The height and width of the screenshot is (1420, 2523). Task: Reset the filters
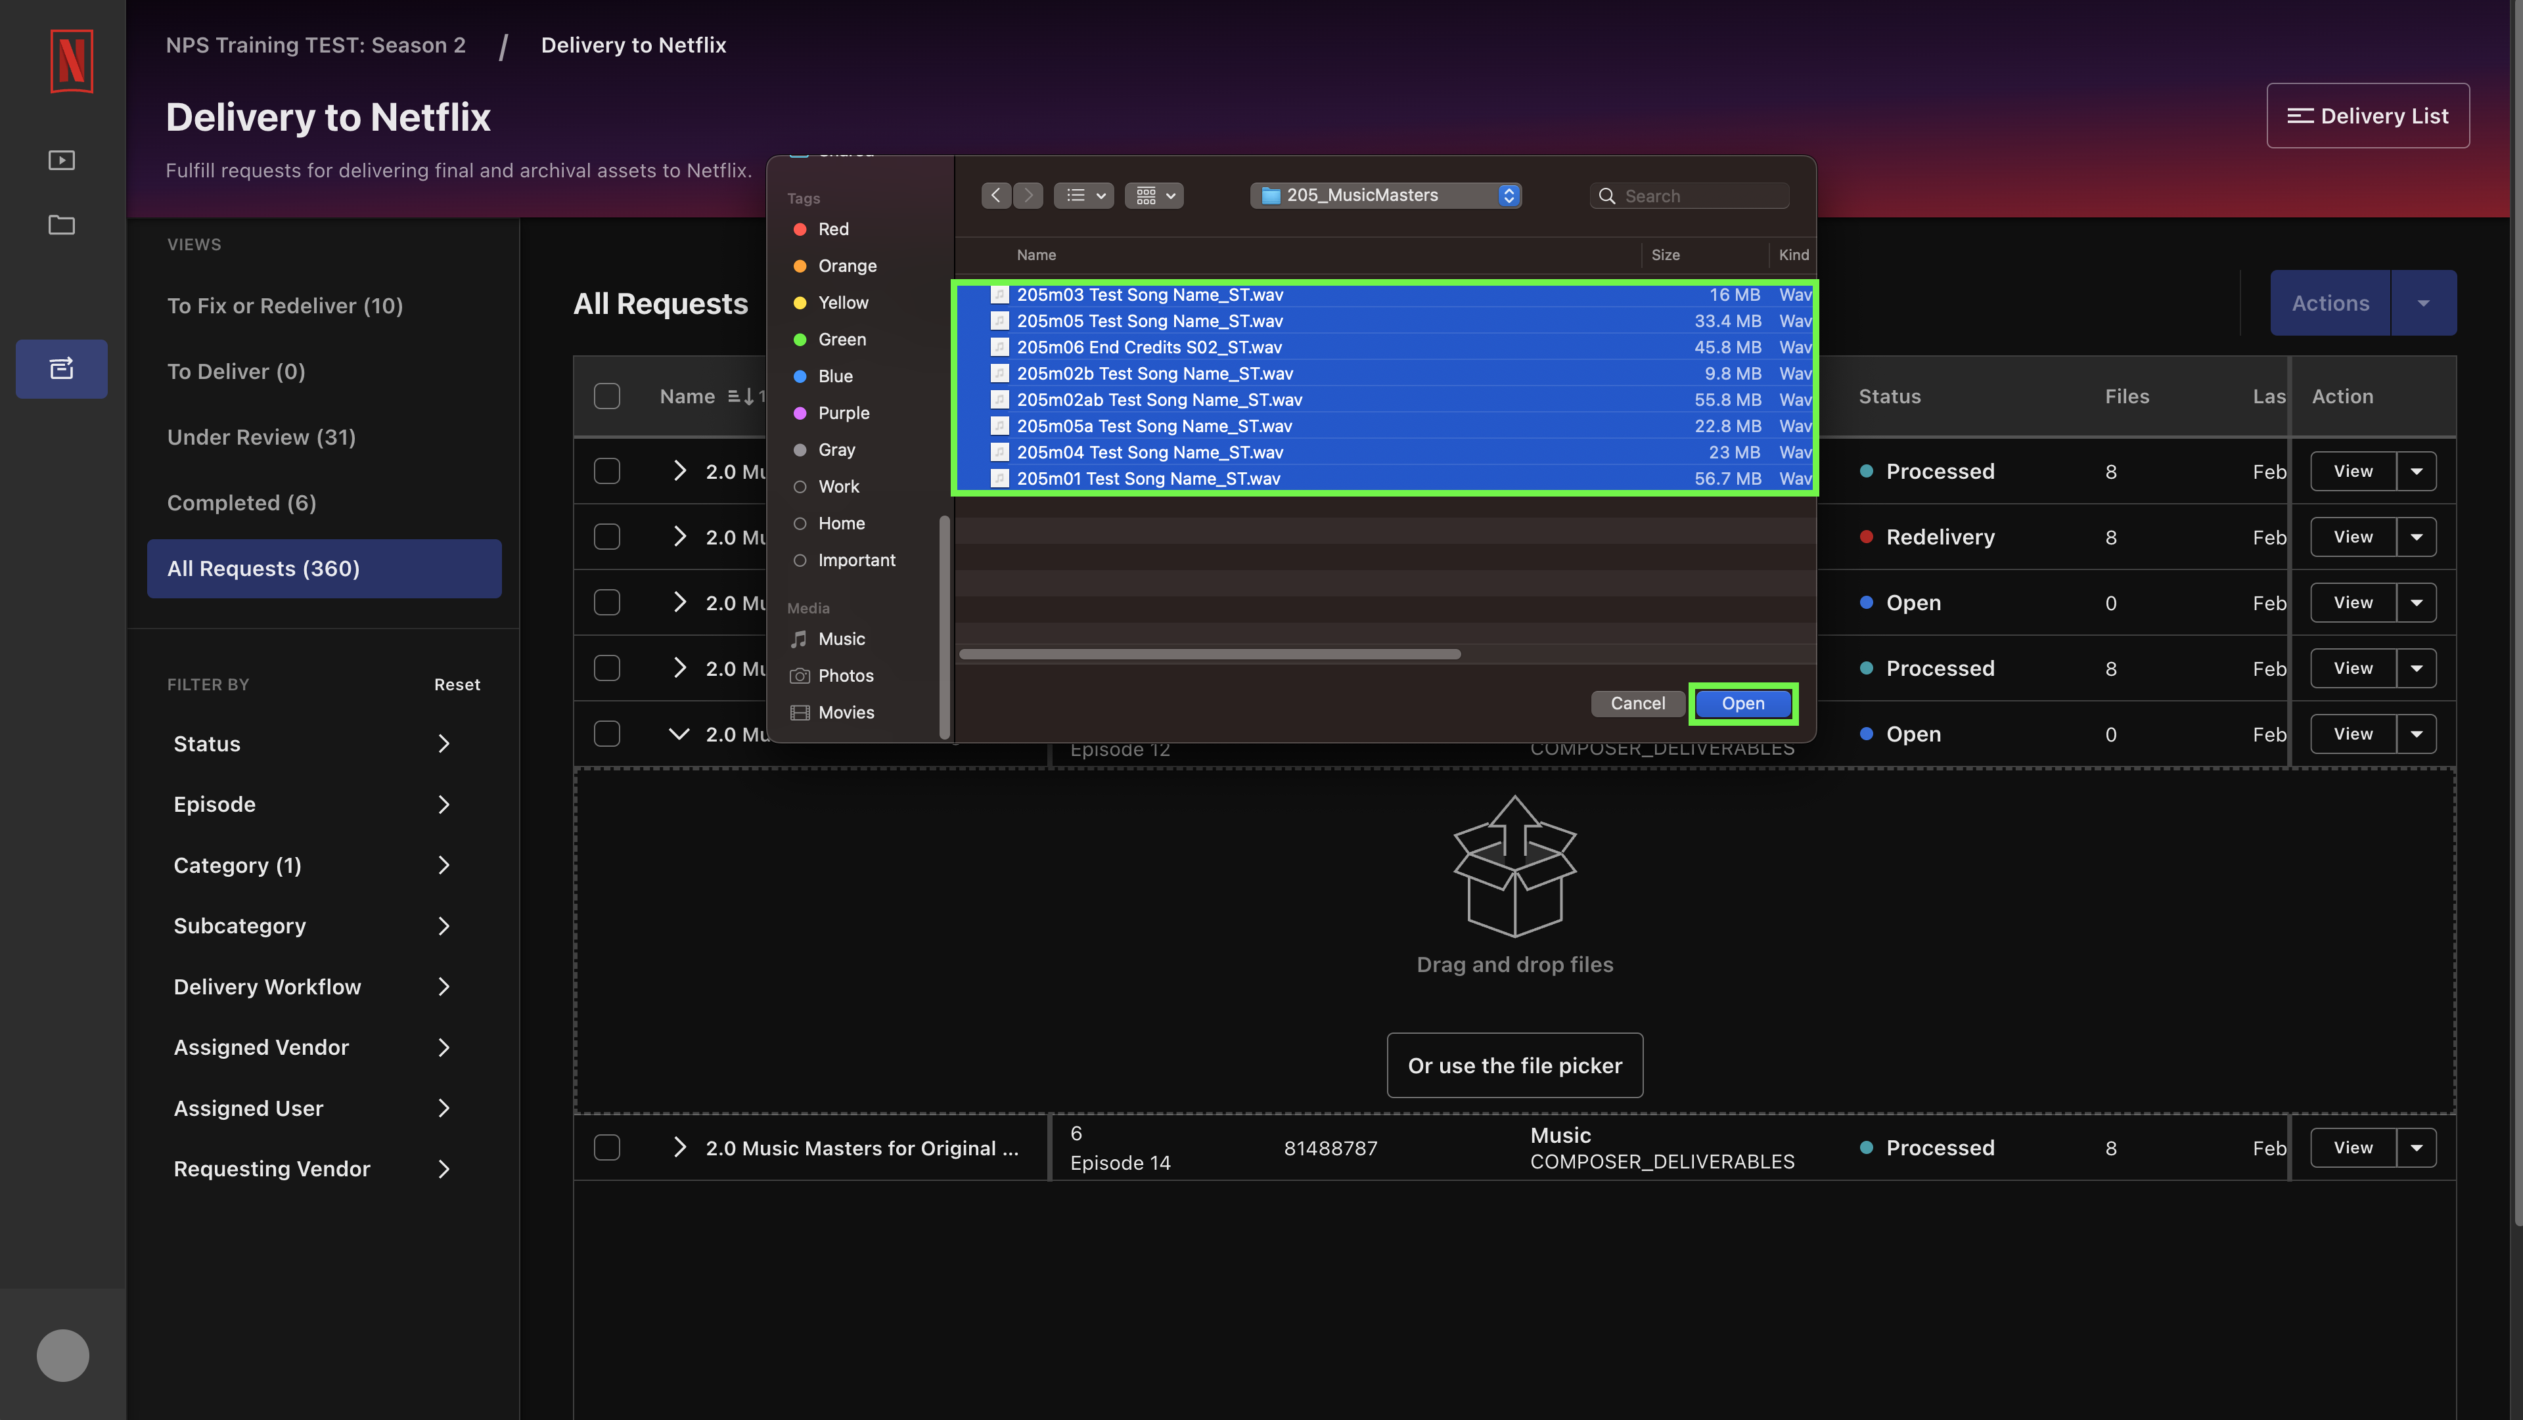point(457,684)
